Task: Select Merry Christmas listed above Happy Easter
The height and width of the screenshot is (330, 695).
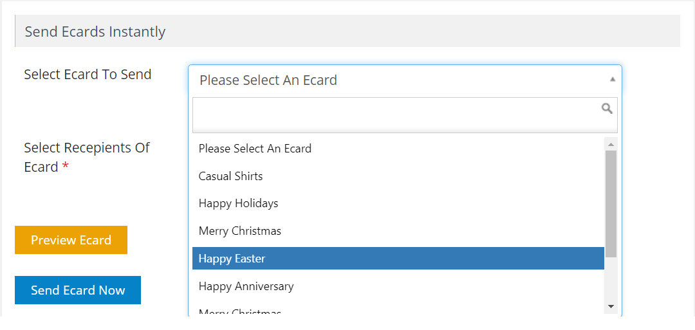Action: (x=398, y=231)
